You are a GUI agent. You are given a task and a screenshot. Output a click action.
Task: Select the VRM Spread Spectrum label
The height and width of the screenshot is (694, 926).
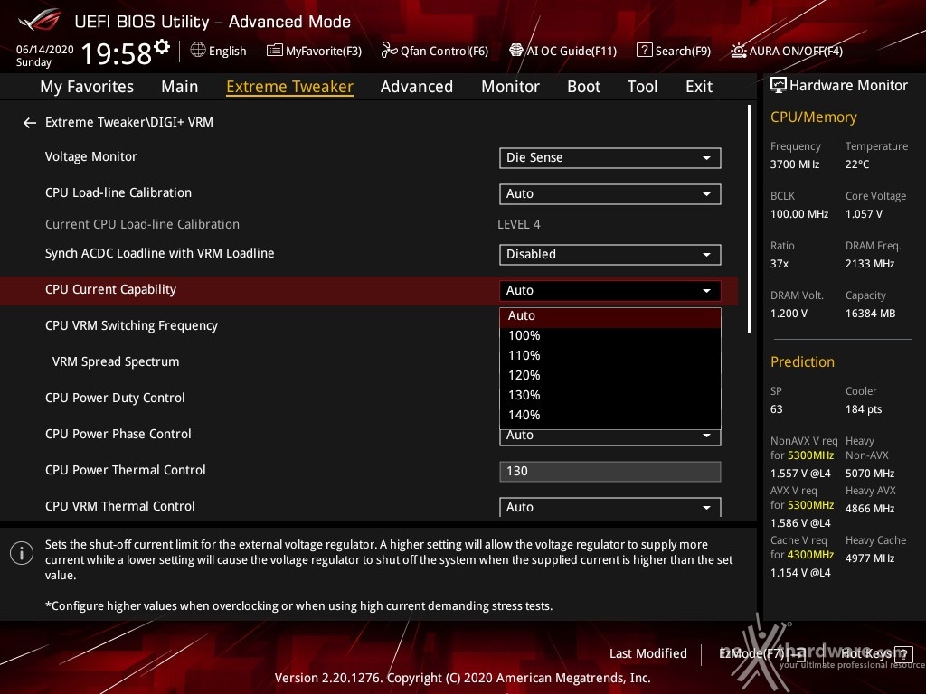(x=116, y=361)
